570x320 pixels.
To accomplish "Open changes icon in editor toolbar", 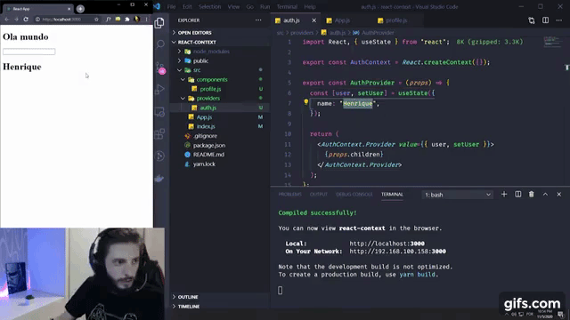I will click(532, 20).
